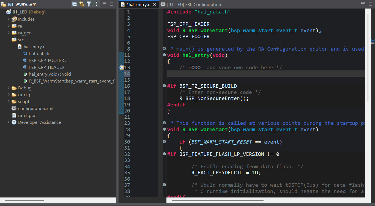The image size is (375, 206).
Task: Click the Developer Assistance help icon
Action: click(x=14, y=122)
